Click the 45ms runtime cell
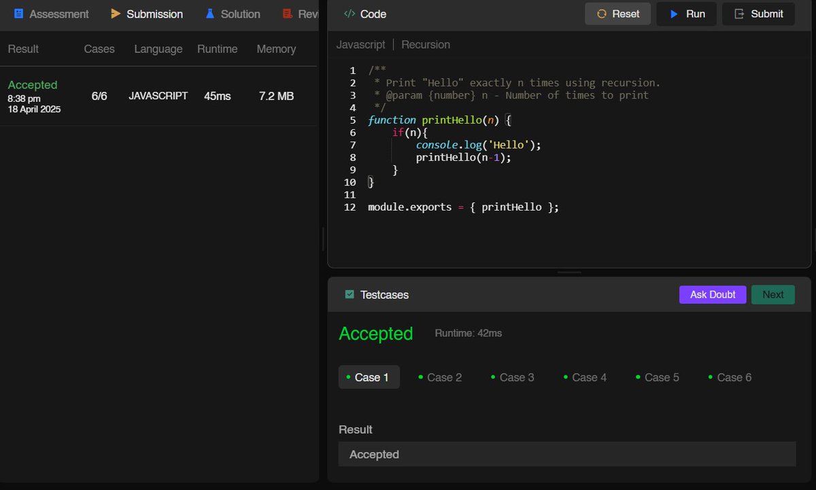The width and height of the screenshot is (816, 490). [218, 96]
